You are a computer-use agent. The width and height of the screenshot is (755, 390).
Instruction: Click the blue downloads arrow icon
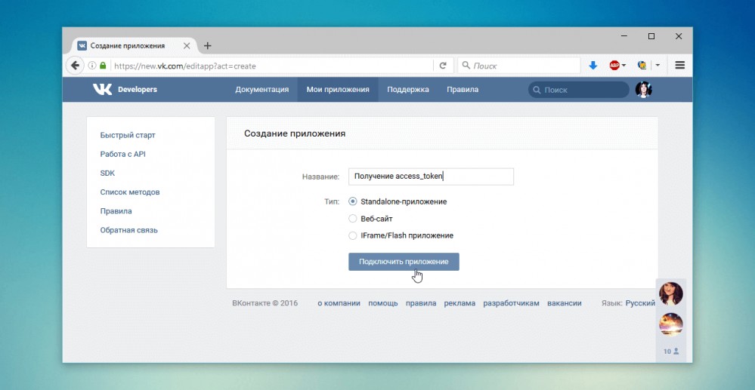pos(593,66)
